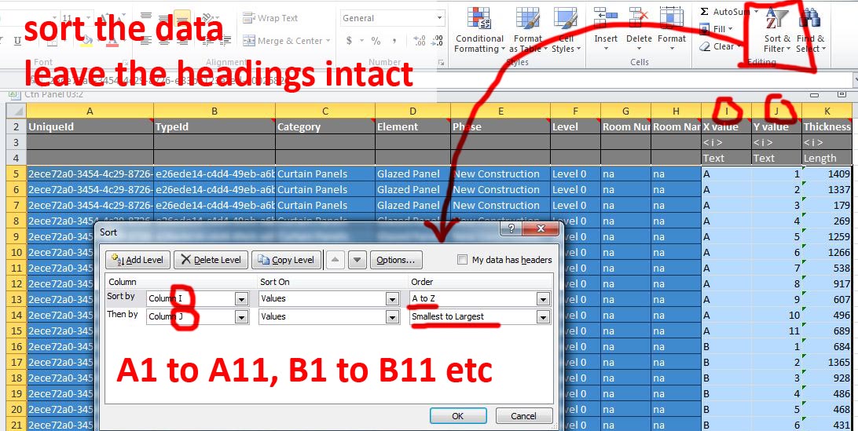The height and width of the screenshot is (431, 858).
Task: Open Cell Styles gallery
Action: click(x=566, y=30)
